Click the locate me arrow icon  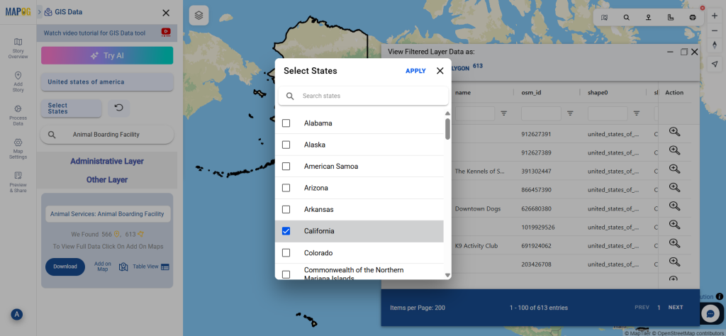point(714,63)
